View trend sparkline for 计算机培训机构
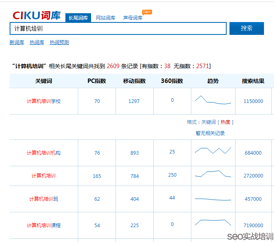 coord(213,151)
